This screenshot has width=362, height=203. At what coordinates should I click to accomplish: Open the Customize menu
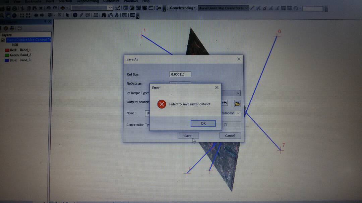click(x=111, y=1)
